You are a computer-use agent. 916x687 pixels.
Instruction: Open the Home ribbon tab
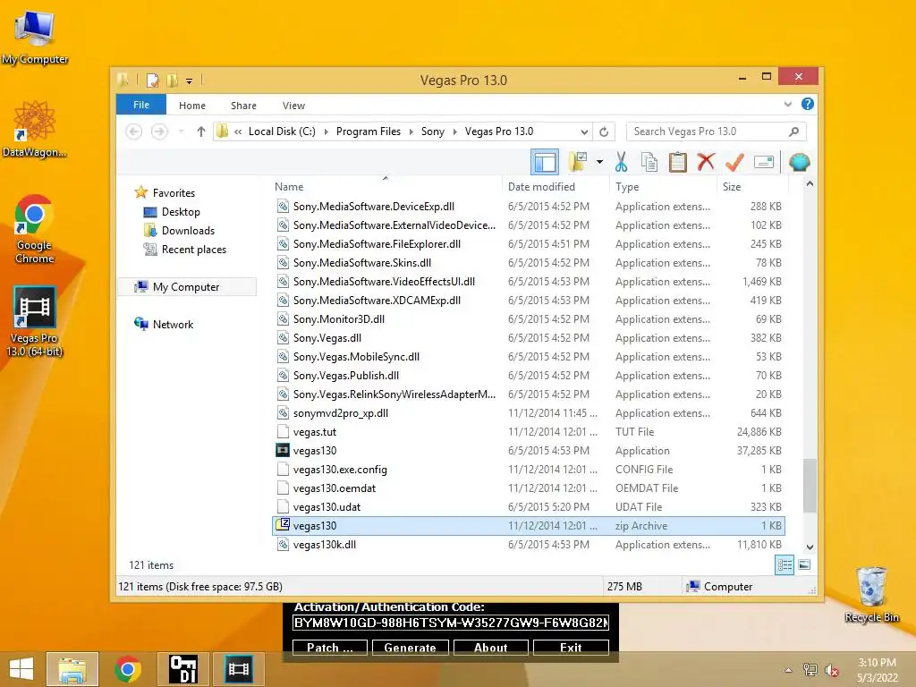[192, 106]
